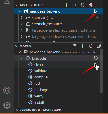Expand the src/main/resources folder
The width and height of the screenshot is (108, 114).
(x=22, y=24)
